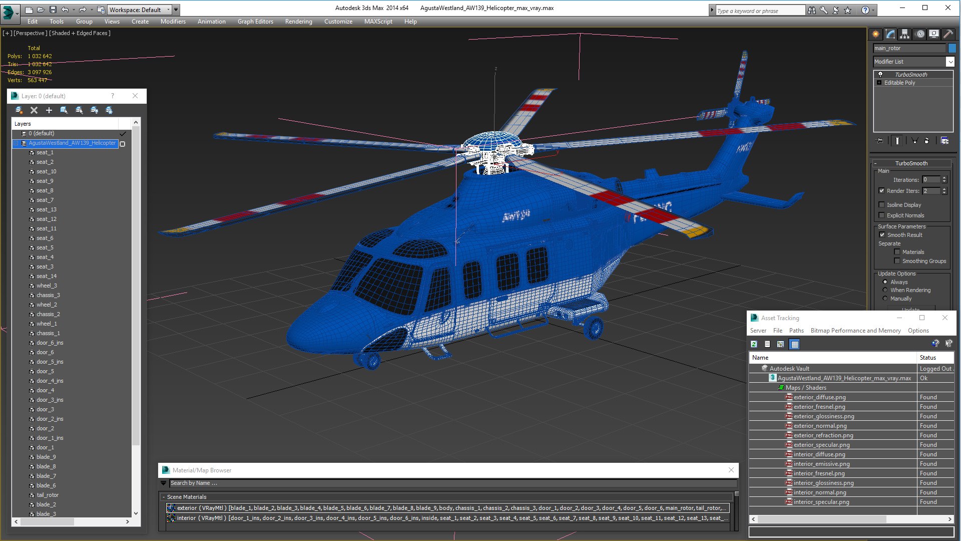Click the Project Folder icon beside Workspace
This screenshot has width=961, height=541.
tap(101, 10)
